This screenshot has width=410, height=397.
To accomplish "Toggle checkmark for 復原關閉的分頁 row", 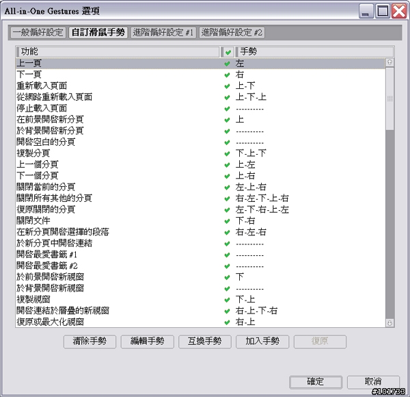I will [x=227, y=210].
